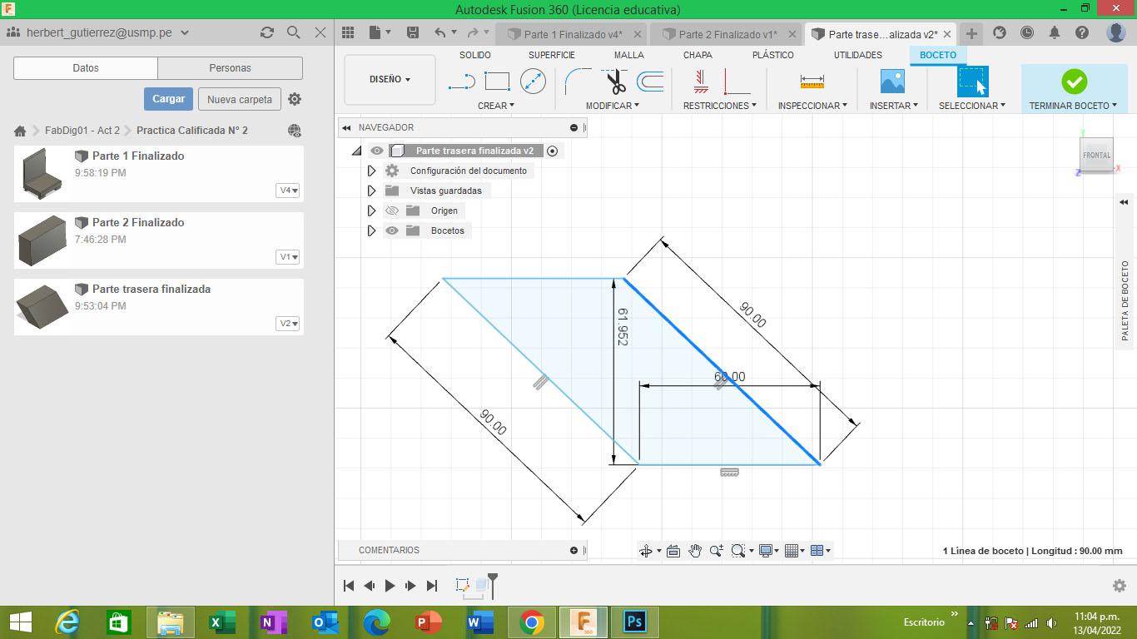Open the INSPECCIONAR dropdown menu

(812, 106)
